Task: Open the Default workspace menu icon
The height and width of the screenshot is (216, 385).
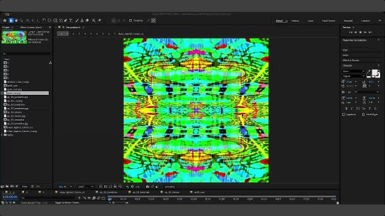Action: point(286,21)
